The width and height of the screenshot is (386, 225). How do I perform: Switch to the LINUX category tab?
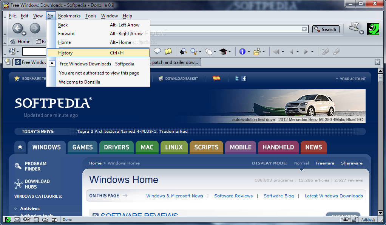coord(174,147)
